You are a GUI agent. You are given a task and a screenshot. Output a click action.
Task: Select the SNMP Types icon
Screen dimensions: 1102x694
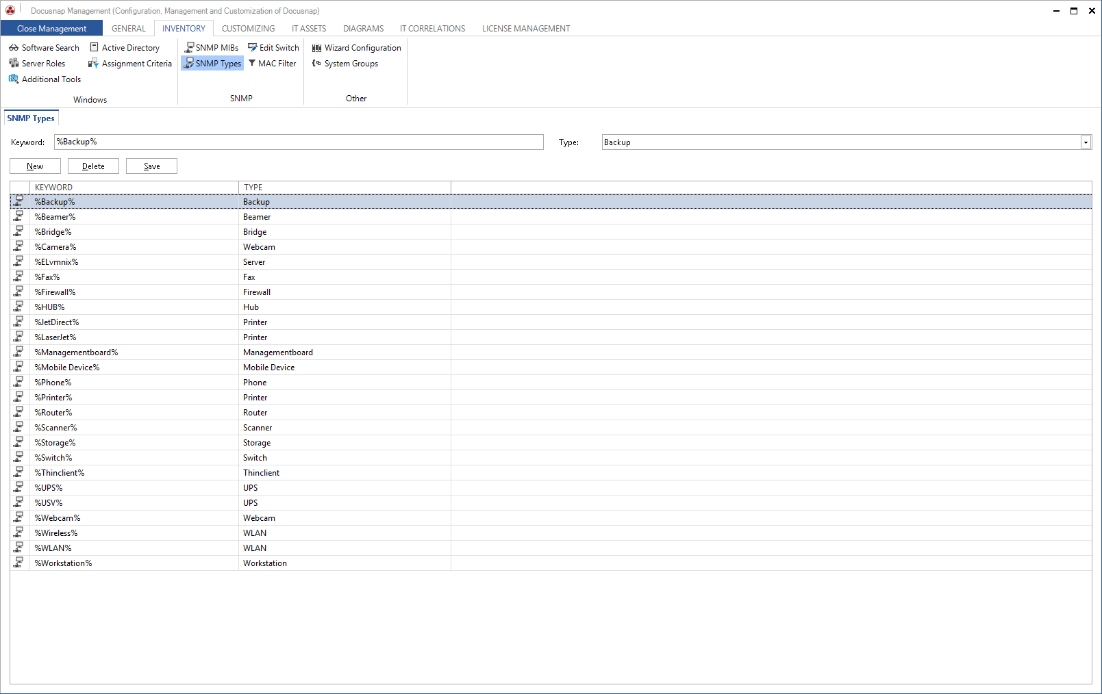pos(189,64)
